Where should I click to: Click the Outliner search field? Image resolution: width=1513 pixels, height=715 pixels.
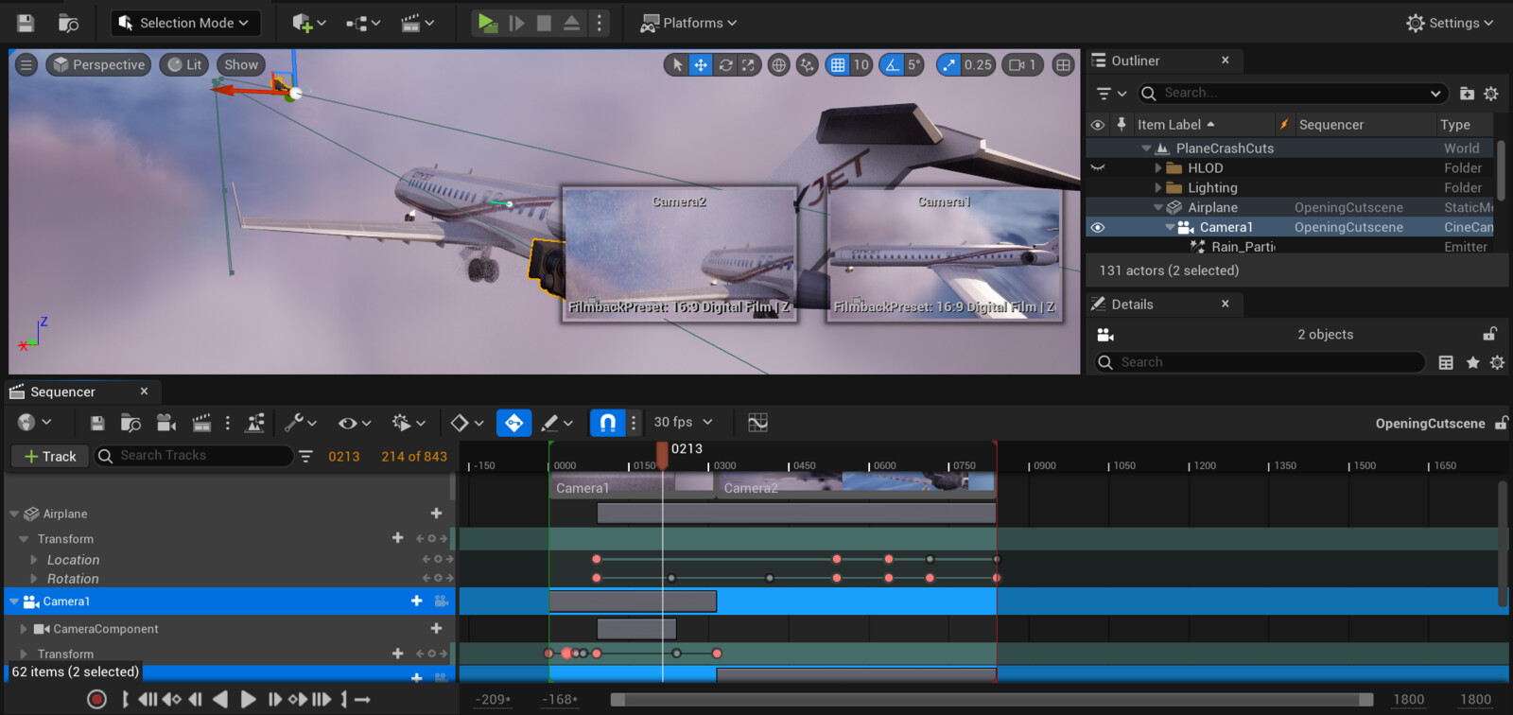tap(1292, 93)
